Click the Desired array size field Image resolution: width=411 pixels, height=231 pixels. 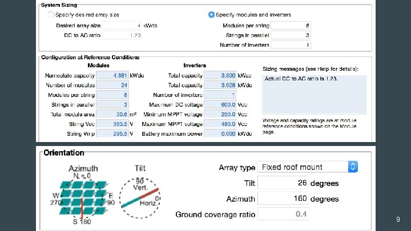[124, 25]
